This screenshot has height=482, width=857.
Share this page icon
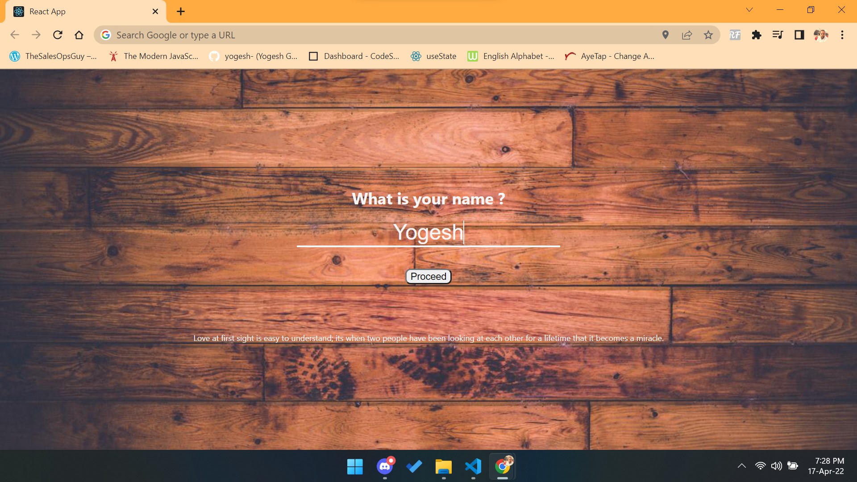(686, 35)
